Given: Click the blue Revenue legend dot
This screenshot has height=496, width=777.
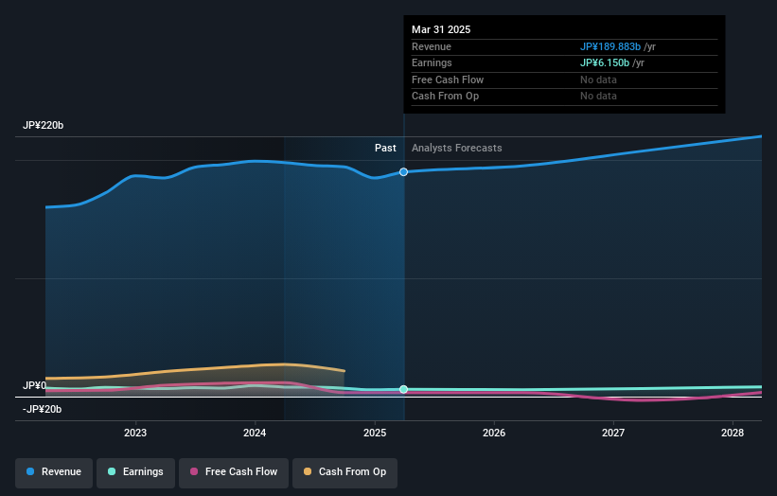Looking at the screenshot, I should click(x=30, y=471).
